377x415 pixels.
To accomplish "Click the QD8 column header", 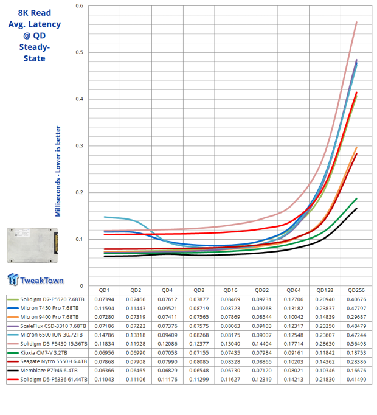I will (x=199, y=290).
